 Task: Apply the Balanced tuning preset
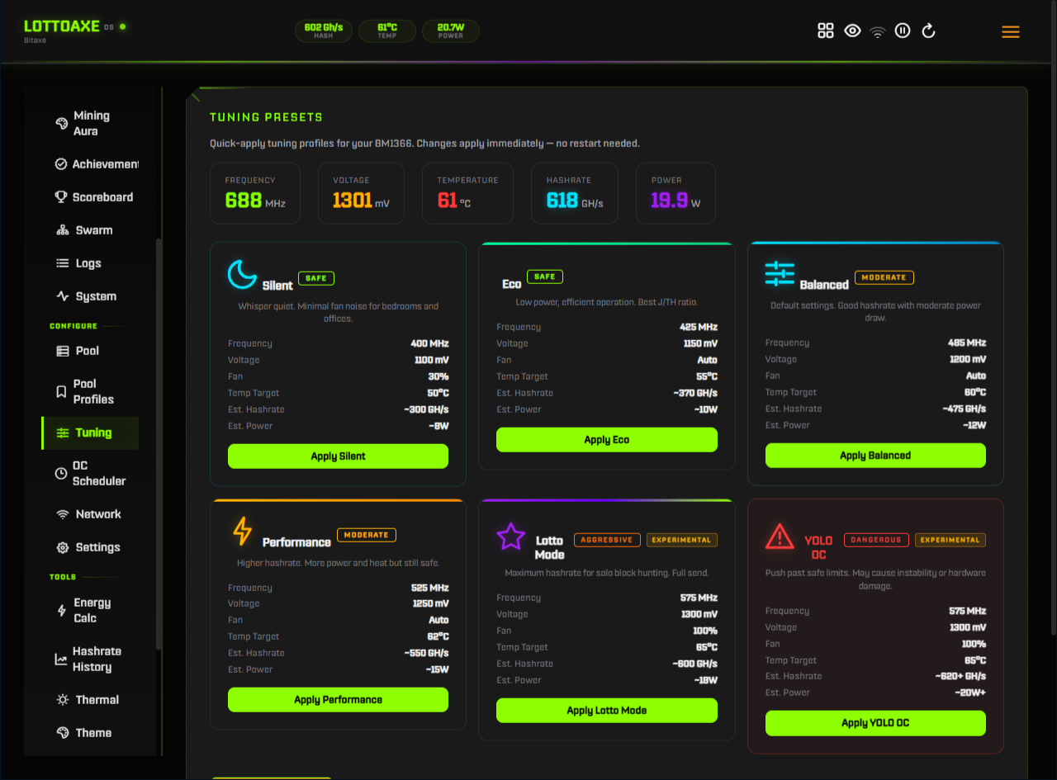click(875, 456)
